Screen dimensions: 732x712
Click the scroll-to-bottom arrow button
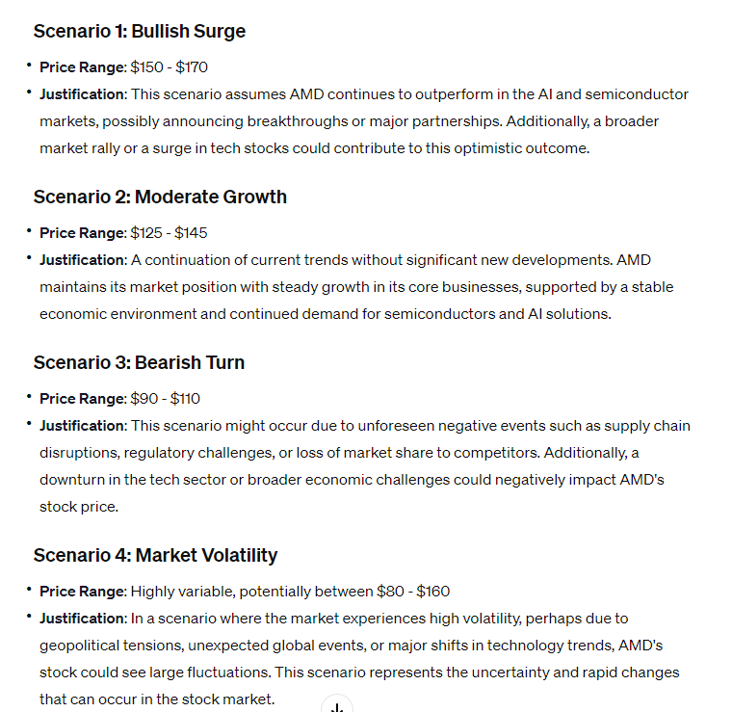coord(337,705)
